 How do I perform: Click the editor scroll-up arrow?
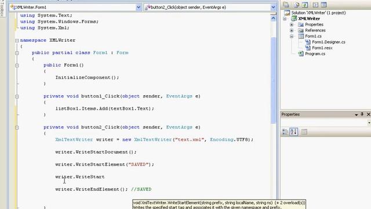[273, 18]
